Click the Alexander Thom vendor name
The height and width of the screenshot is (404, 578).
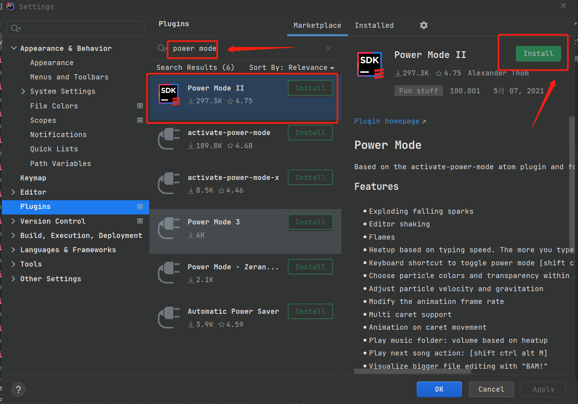pos(498,73)
